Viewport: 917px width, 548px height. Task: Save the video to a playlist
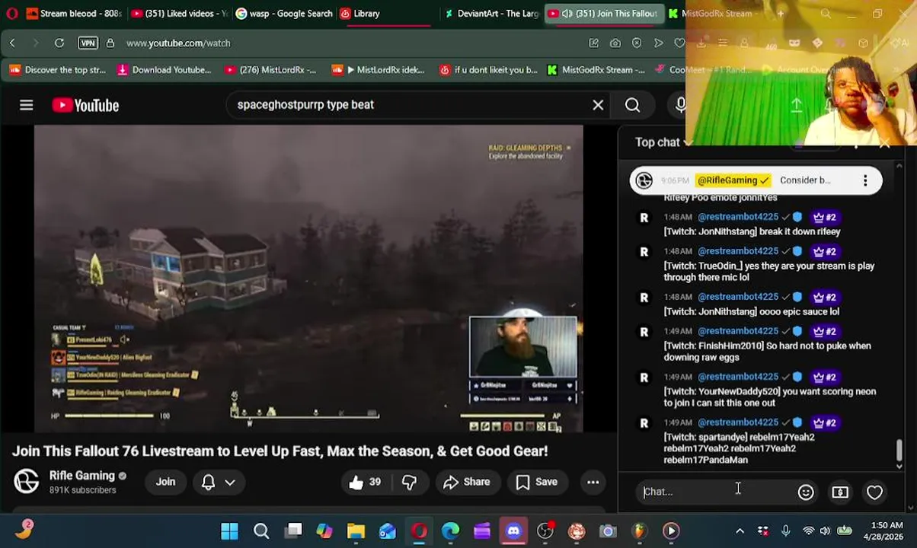point(537,482)
